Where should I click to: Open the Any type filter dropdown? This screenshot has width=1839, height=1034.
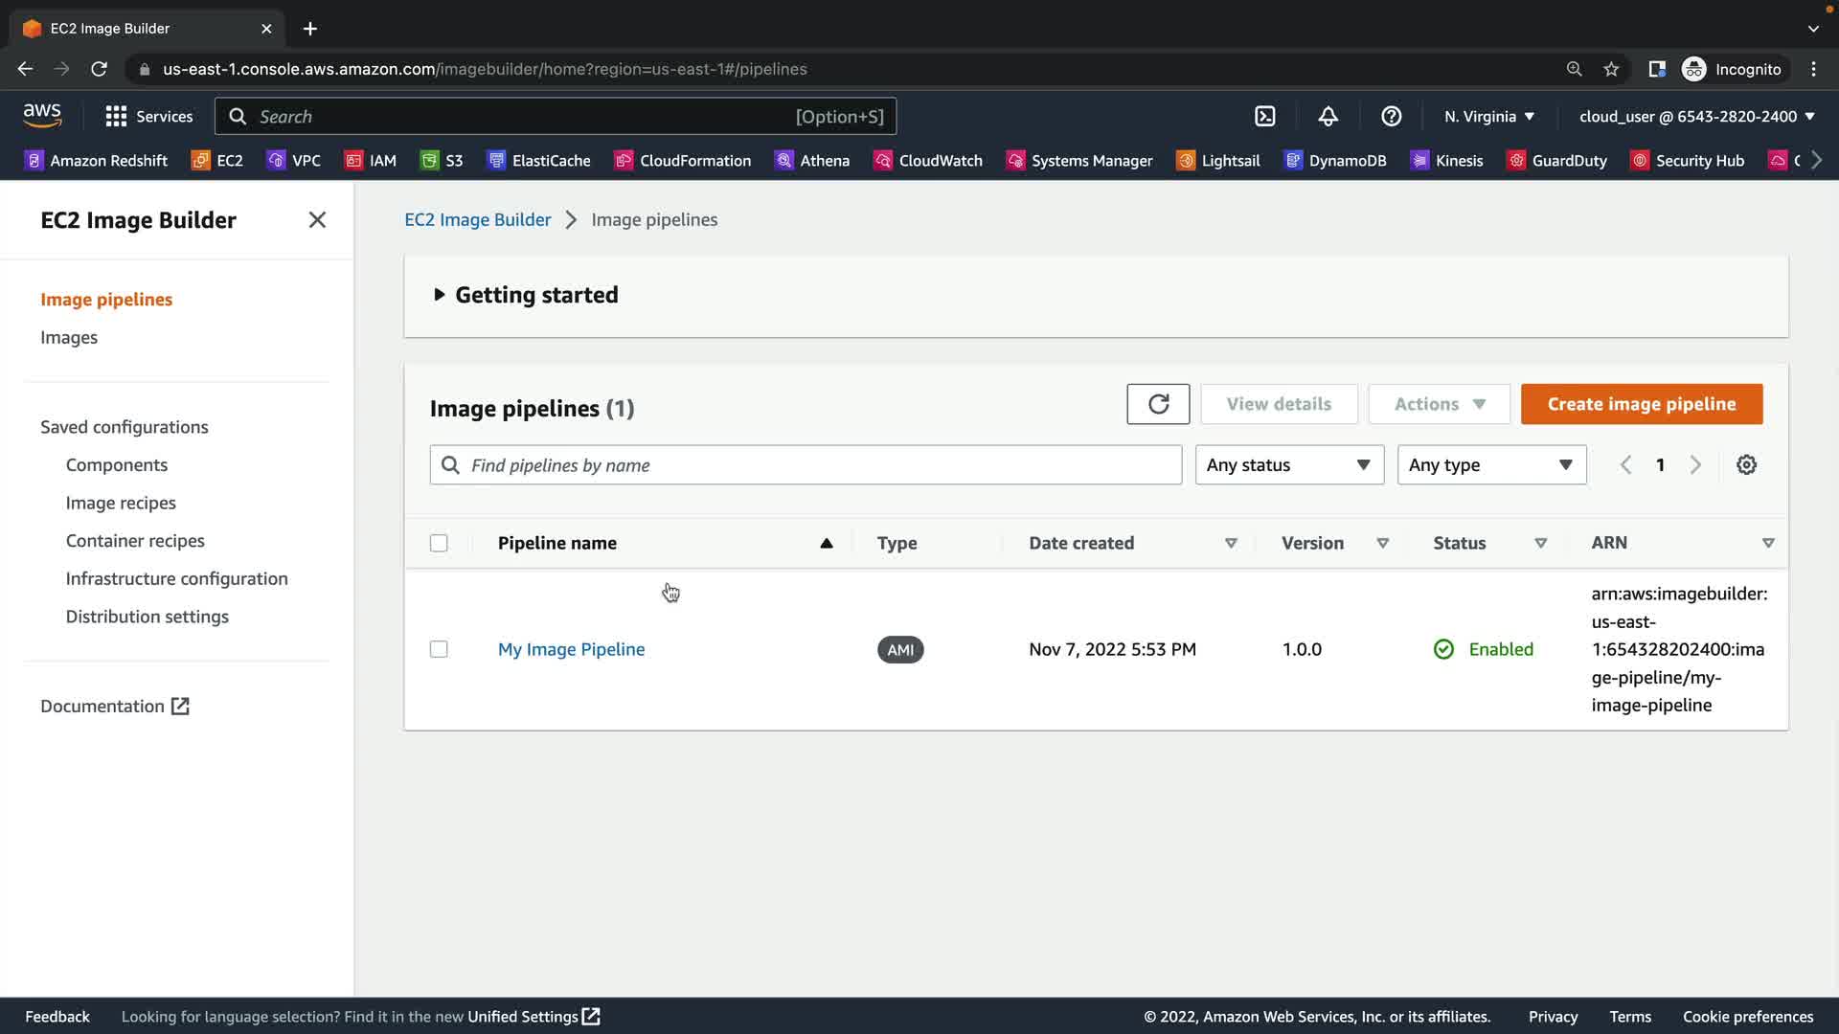(1490, 465)
